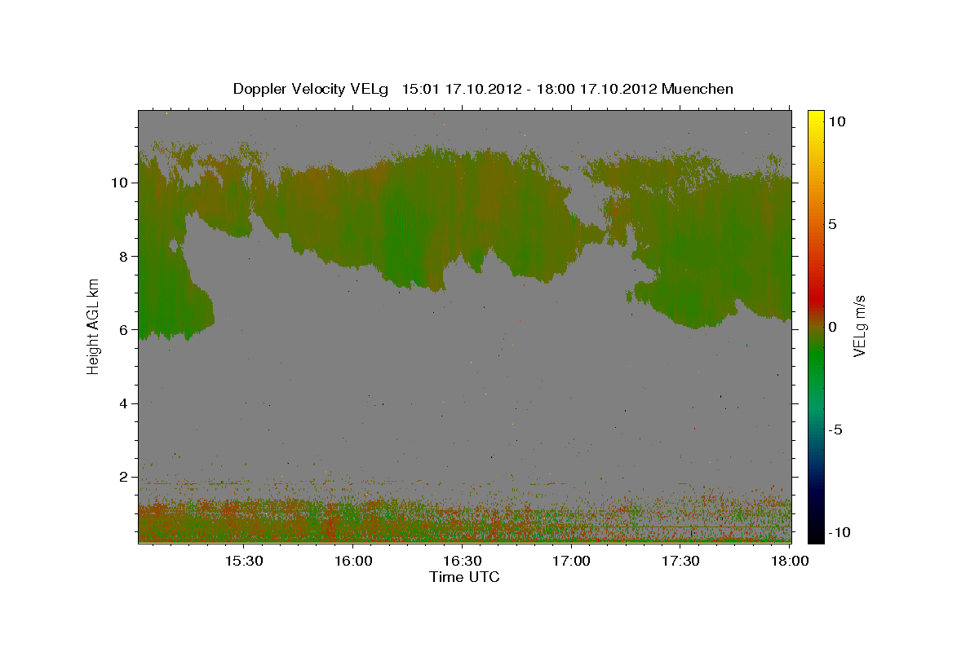Screen dimensions: 979x652
Task: Click the plot title 'Doppler Velocity VELg'
Action: (x=312, y=89)
